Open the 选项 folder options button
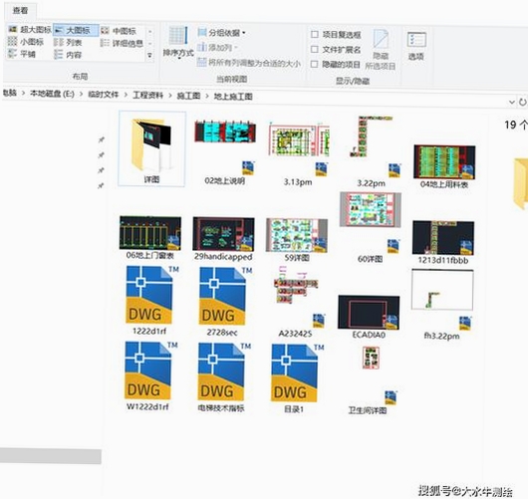The height and width of the screenshot is (499, 528). (416, 46)
